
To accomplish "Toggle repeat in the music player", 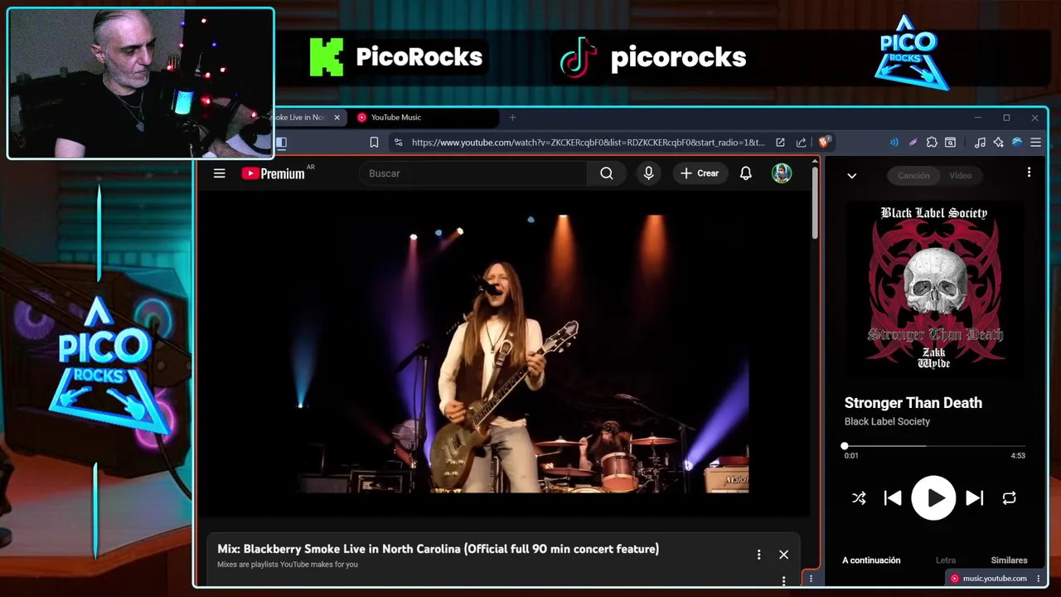I will [1009, 498].
